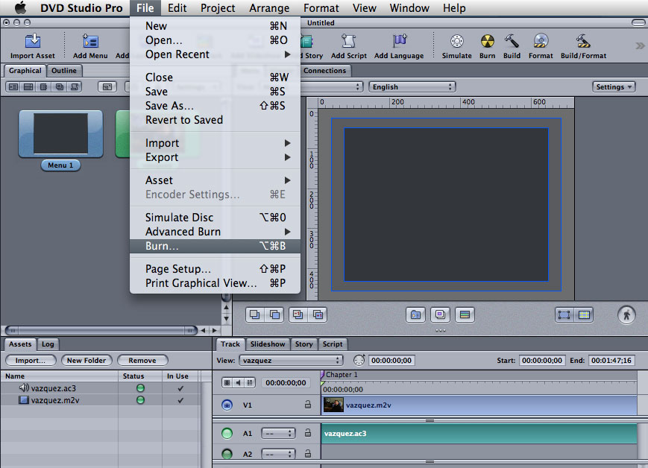Click the Add Script toolbar icon
The image size is (648, 468).
click(348, 41)
